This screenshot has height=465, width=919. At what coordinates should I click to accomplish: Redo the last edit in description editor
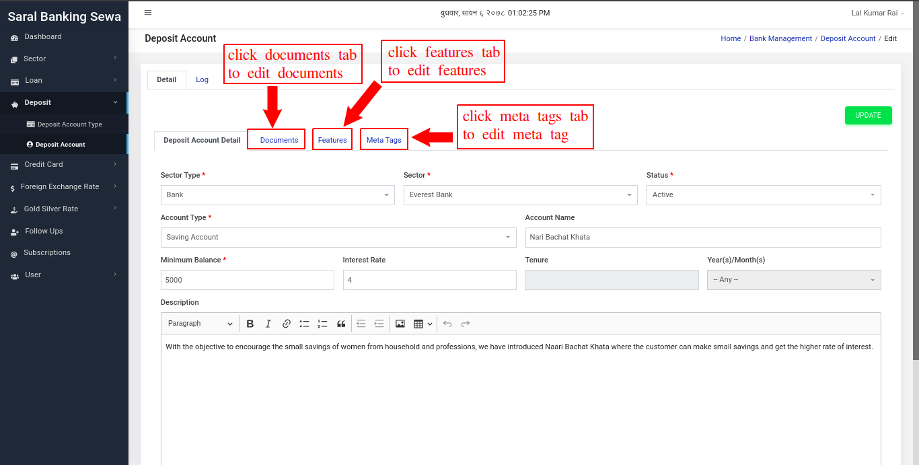(x=466, y=324)
